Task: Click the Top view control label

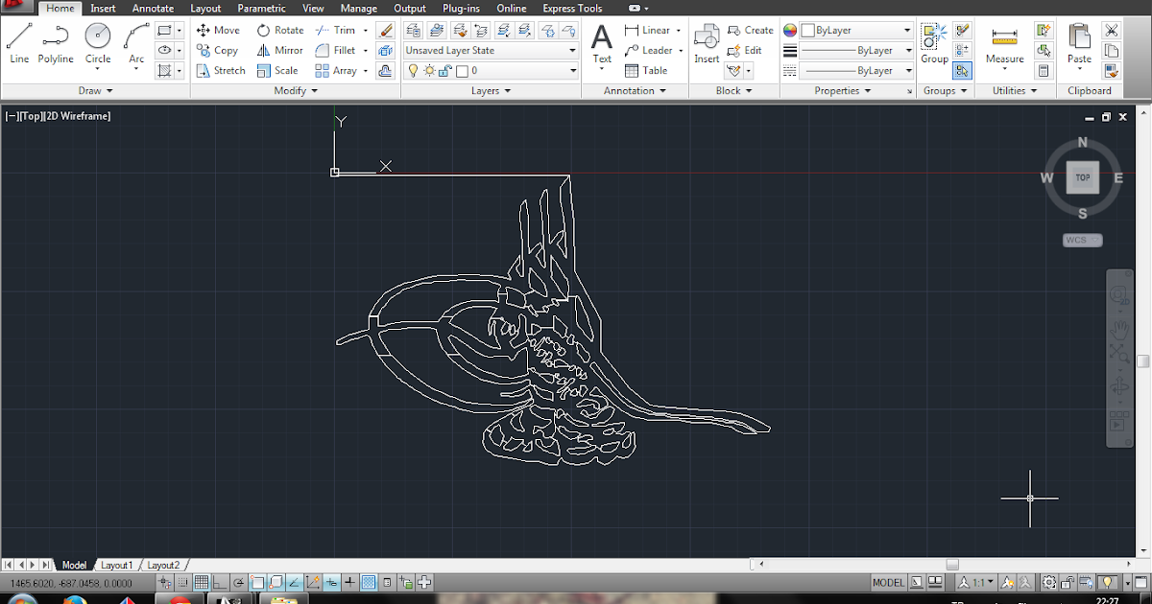Action: click(x=31, y=116)
